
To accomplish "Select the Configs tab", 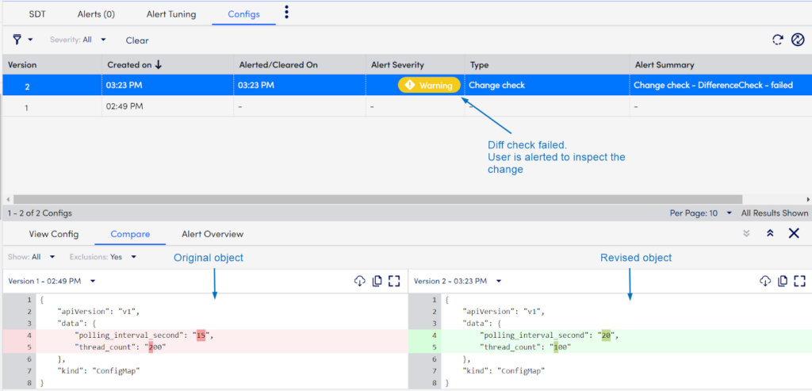I will tap(244, 14).
